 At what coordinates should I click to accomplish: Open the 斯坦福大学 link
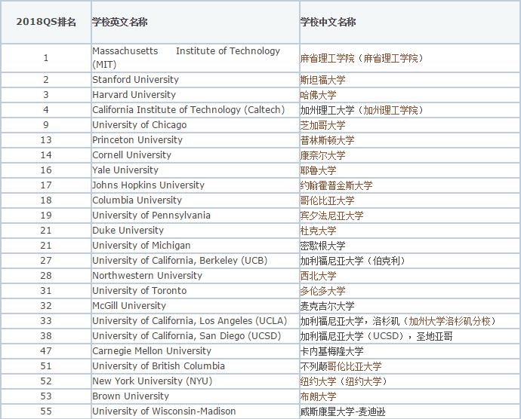pos(322,80)
